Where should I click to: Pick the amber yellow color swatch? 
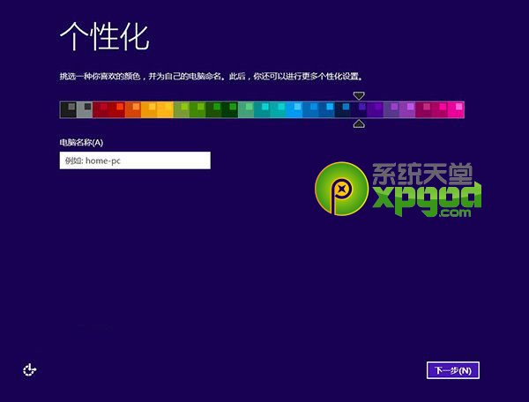coord(165,109)
